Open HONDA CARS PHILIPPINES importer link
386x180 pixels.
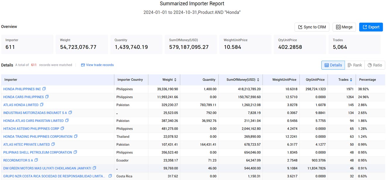pos(23,97)
